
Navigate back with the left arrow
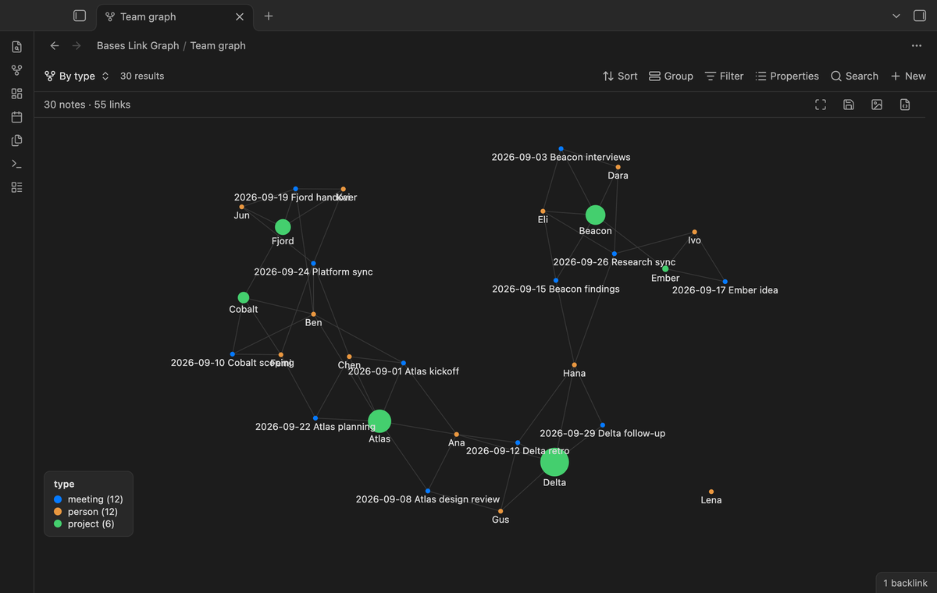point(55,46)
